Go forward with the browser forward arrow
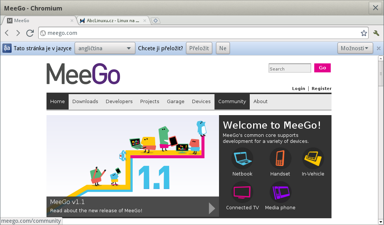384x225 pixels. pyautogui.click(x=18, y=33)
